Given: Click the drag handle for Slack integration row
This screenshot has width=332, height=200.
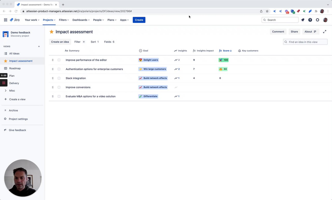Looking at the screenshot, I should (x=53, y=78).
